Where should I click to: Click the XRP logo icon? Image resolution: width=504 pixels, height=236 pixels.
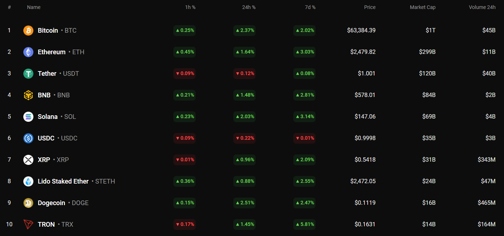point(28,160)
